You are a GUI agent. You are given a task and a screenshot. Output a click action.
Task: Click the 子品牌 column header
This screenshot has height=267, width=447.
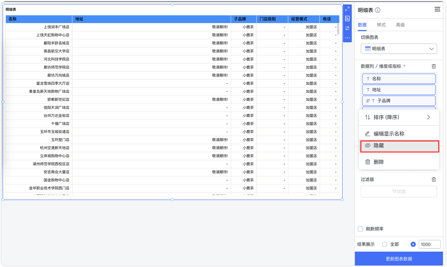[243, 19]
